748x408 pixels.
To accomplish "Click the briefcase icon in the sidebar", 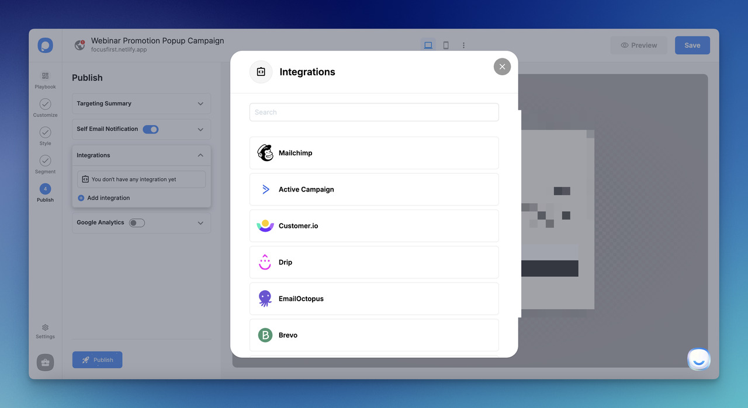I will (x=46, y=362).
